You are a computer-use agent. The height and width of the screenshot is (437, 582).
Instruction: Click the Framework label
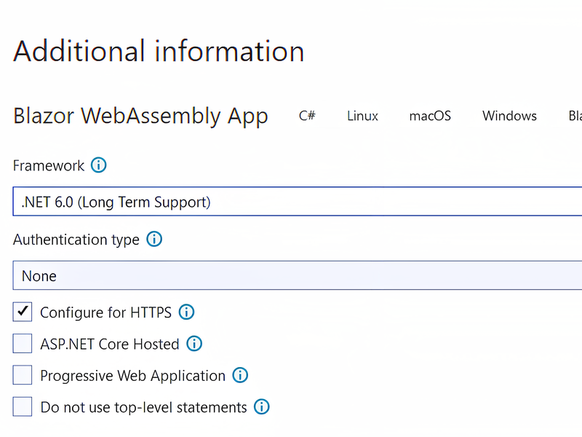[x=49, y=166]
